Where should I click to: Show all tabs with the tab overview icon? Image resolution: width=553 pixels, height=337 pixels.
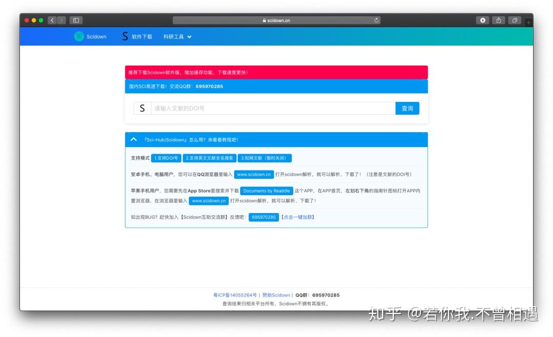[515, 20]
